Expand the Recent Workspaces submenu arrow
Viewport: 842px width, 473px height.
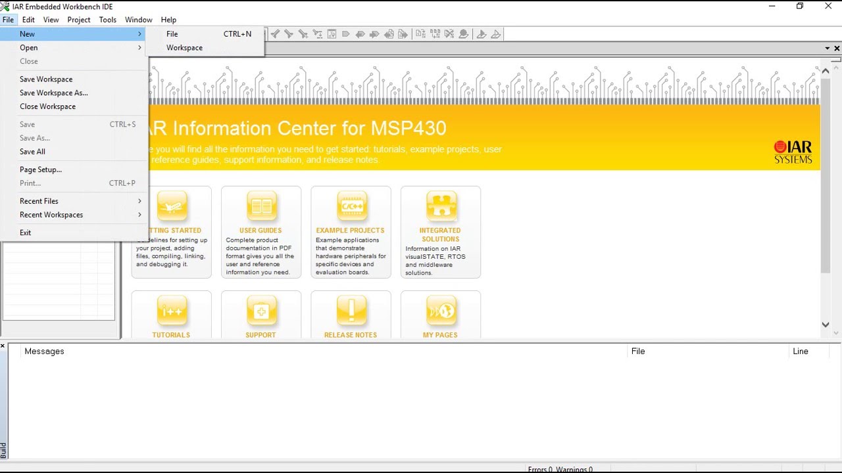[139, 215]
